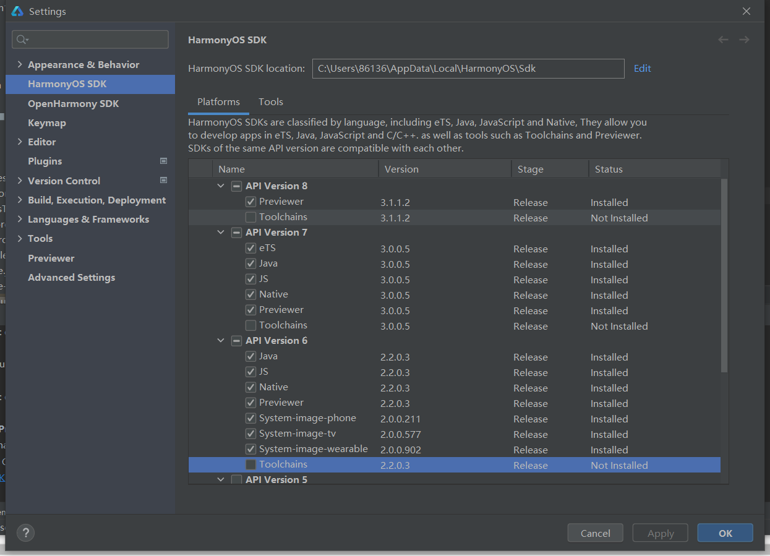Uncheck the System-image-phone checkbox
The image size is (770, 556).
(x=250, y=418)
